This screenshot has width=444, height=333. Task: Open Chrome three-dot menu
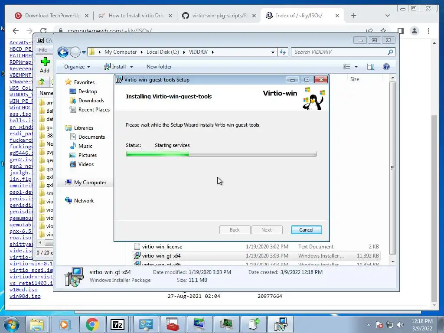429,31
